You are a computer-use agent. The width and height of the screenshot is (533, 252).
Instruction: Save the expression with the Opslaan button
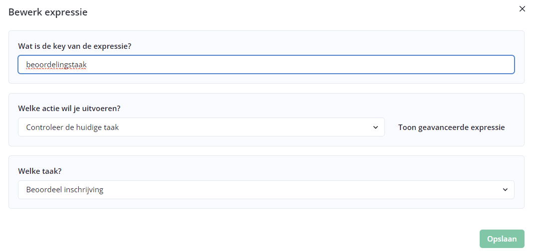(x=502, y=239)
